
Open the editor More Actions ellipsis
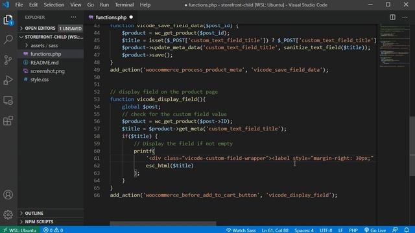[x=405, y=17]
